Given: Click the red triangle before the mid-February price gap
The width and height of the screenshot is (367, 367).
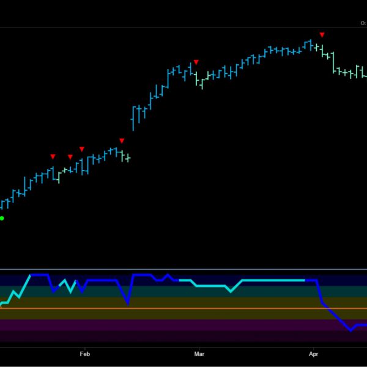Looking at the screenshot, I should click(122, 141).
